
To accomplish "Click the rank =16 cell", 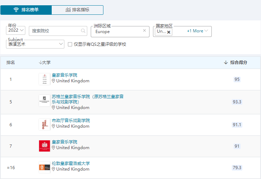I will click(x=11, y=168).
